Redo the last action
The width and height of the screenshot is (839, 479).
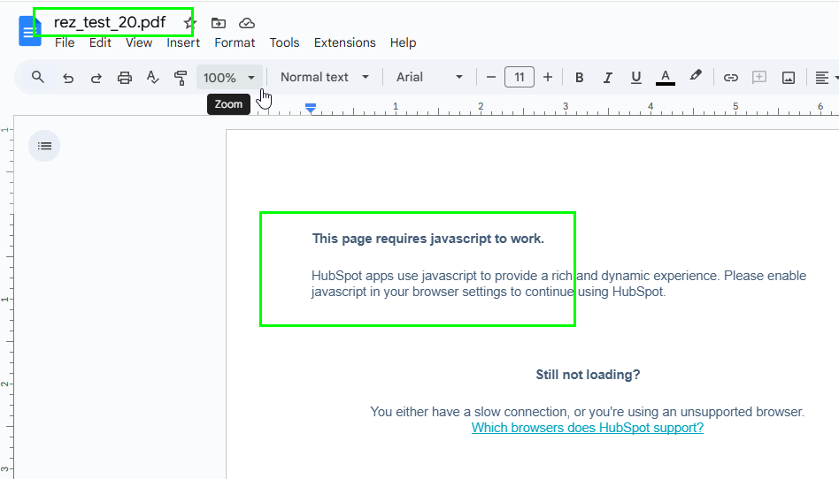tap(96, 78)
